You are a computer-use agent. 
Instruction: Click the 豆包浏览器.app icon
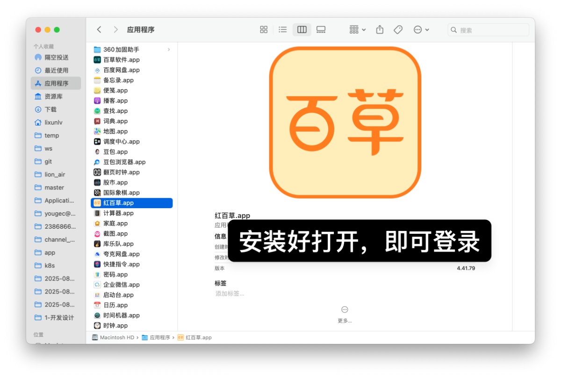point(97,162)
